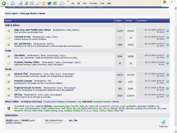
Task: Go to last post in ICE and Electrics
Action: pyautogui.click(x=167, y=45)
